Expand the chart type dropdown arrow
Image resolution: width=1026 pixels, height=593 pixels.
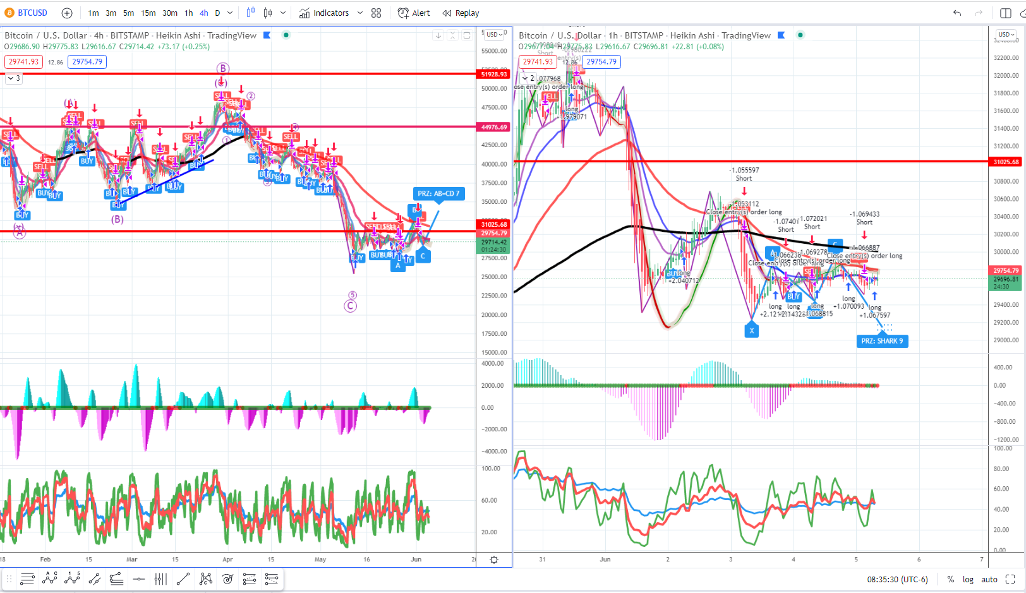(283, 13)
